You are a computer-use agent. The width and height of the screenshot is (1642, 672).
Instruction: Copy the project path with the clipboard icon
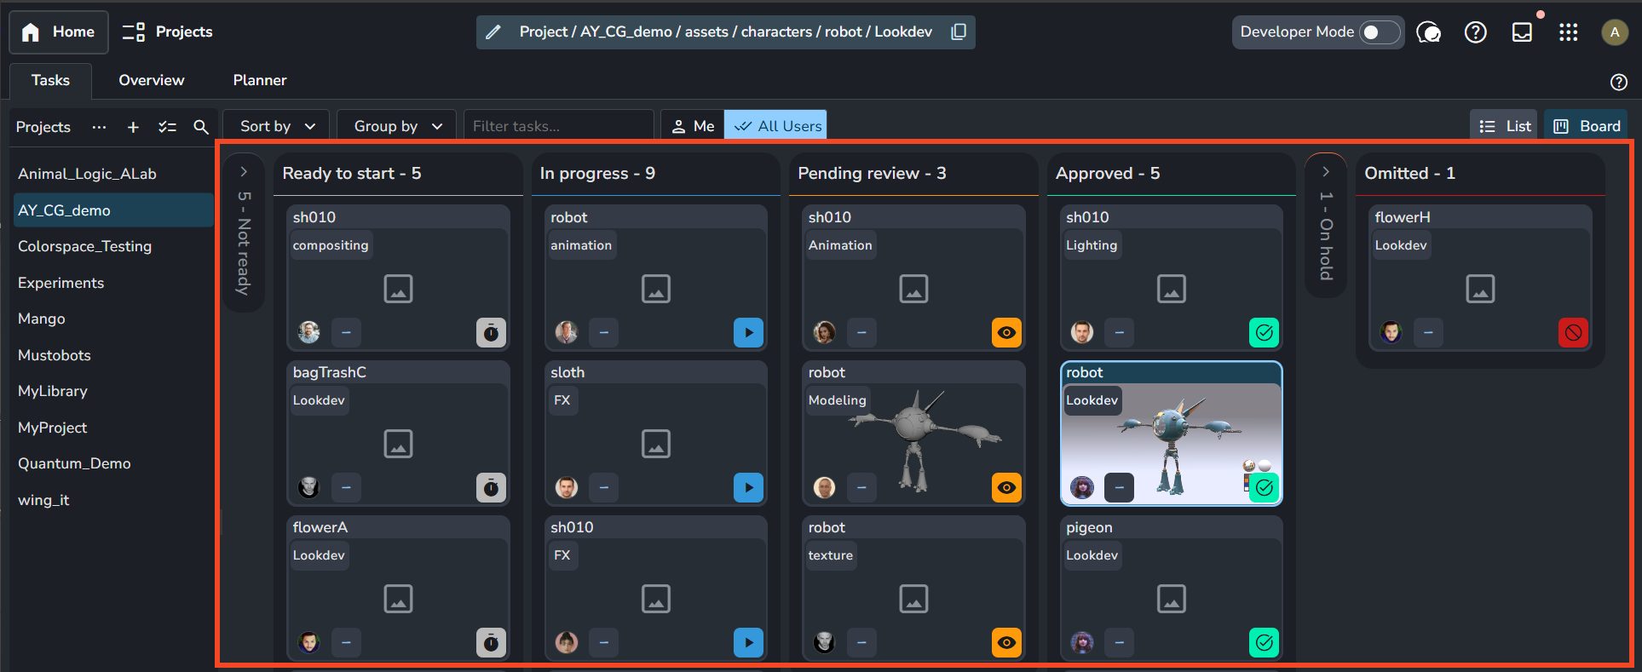(959, 32)
